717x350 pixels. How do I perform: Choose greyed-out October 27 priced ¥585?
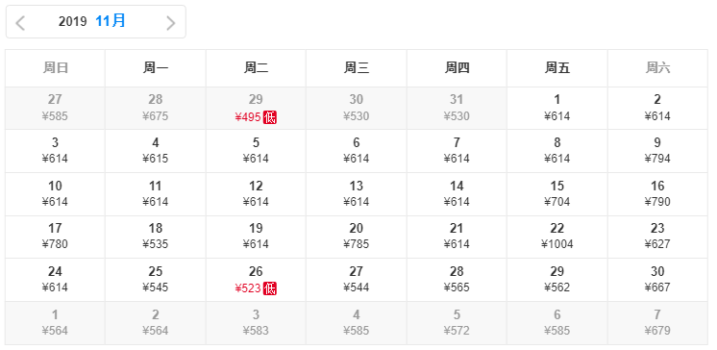(56, 108)
